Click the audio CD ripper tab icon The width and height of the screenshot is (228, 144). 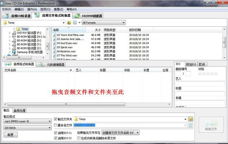click(x=6, y=16)
